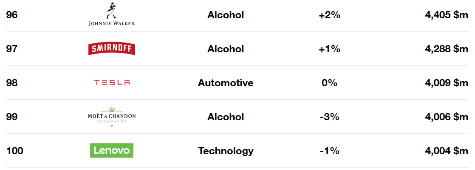This screenshot has width=475, height=170.
Task: Click rank number 98
Action: [12, 83]
